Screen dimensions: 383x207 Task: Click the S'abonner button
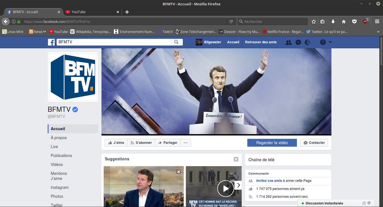click(141, 143)
